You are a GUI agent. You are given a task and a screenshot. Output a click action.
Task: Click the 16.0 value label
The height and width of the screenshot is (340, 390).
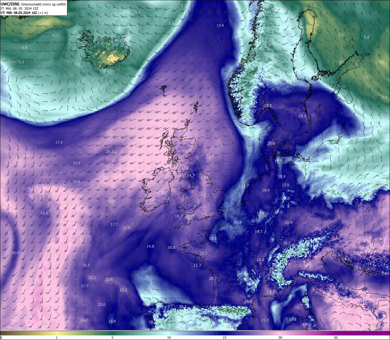[x=171, y=248]
